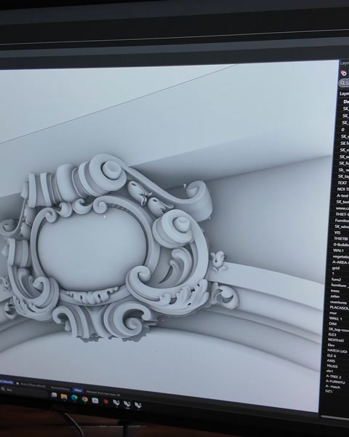Click the Layers panel search field

point(344,83)
